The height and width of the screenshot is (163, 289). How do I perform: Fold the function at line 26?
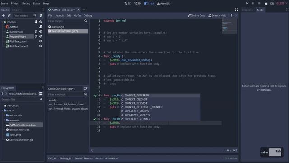coord(102,119)
